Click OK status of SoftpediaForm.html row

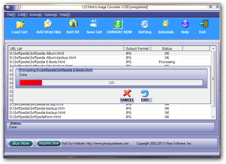[x=167, y=117]
